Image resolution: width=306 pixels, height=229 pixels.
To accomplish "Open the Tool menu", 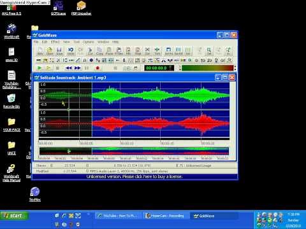I will (x=76, y=42).
